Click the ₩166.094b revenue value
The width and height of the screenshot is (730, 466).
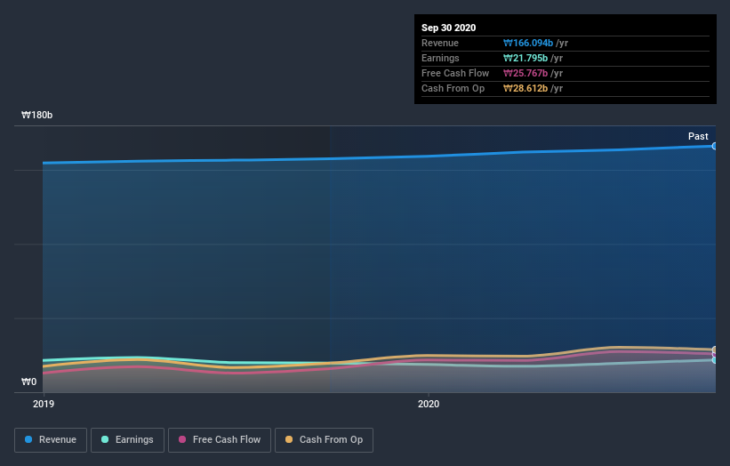point(528,43)
